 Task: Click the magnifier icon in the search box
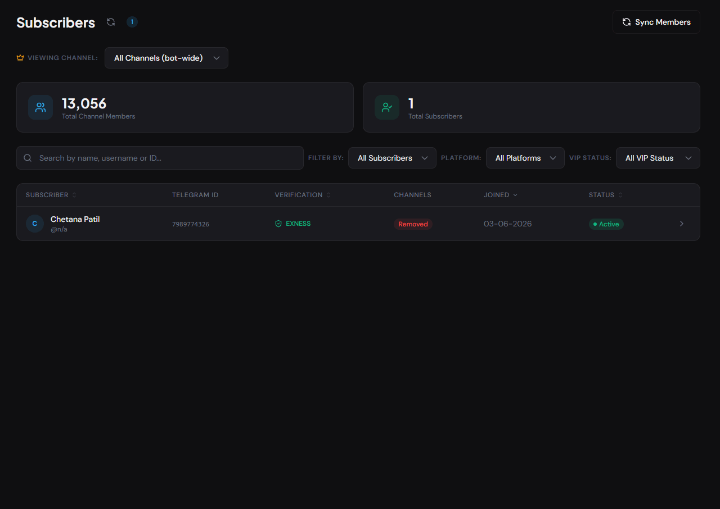point(28,158)
